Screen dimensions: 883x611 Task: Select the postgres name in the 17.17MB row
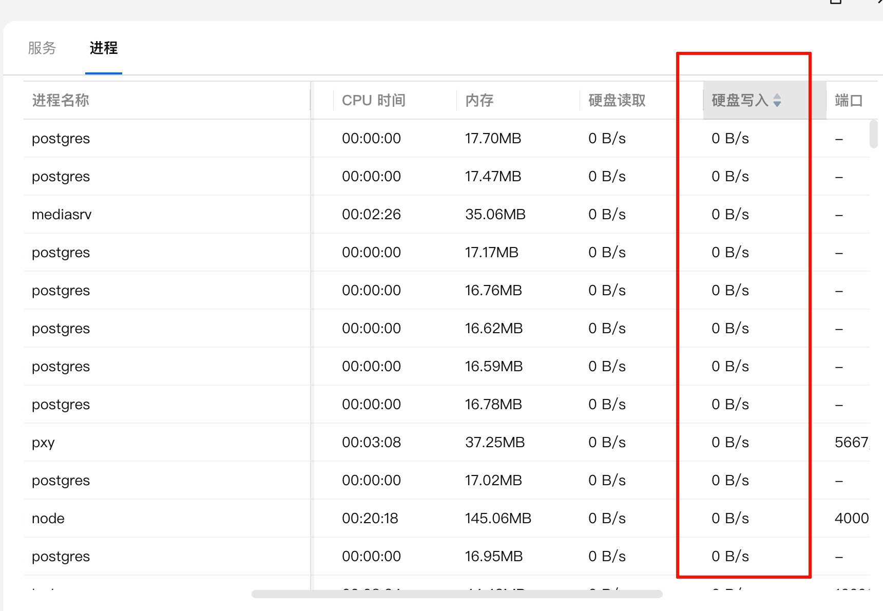pyautogui.click(x=61, y=253)
